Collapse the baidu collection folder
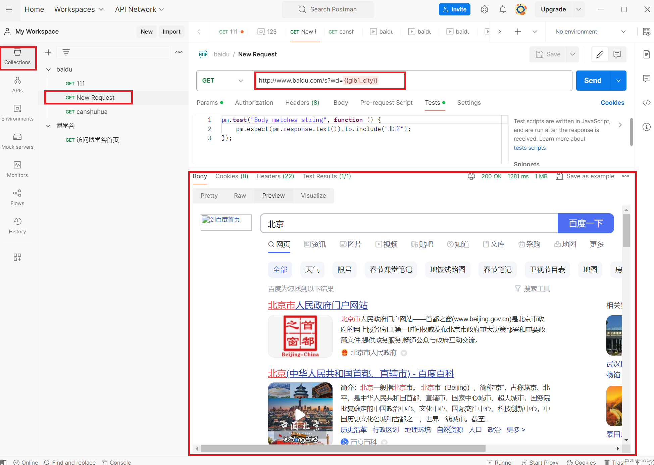The width and height of the screenshot is (654, 465). click(x=48, y=69)
